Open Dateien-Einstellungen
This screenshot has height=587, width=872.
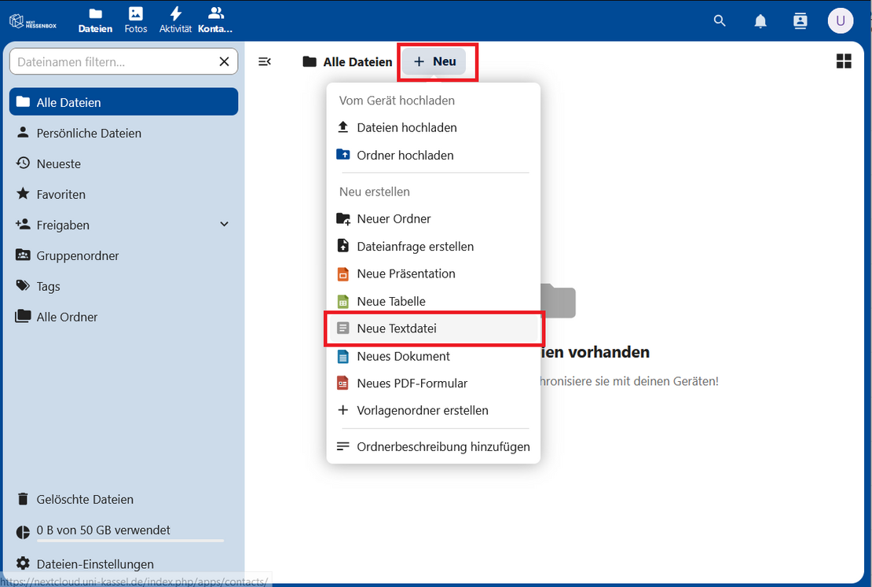click(x=94, y=564)
